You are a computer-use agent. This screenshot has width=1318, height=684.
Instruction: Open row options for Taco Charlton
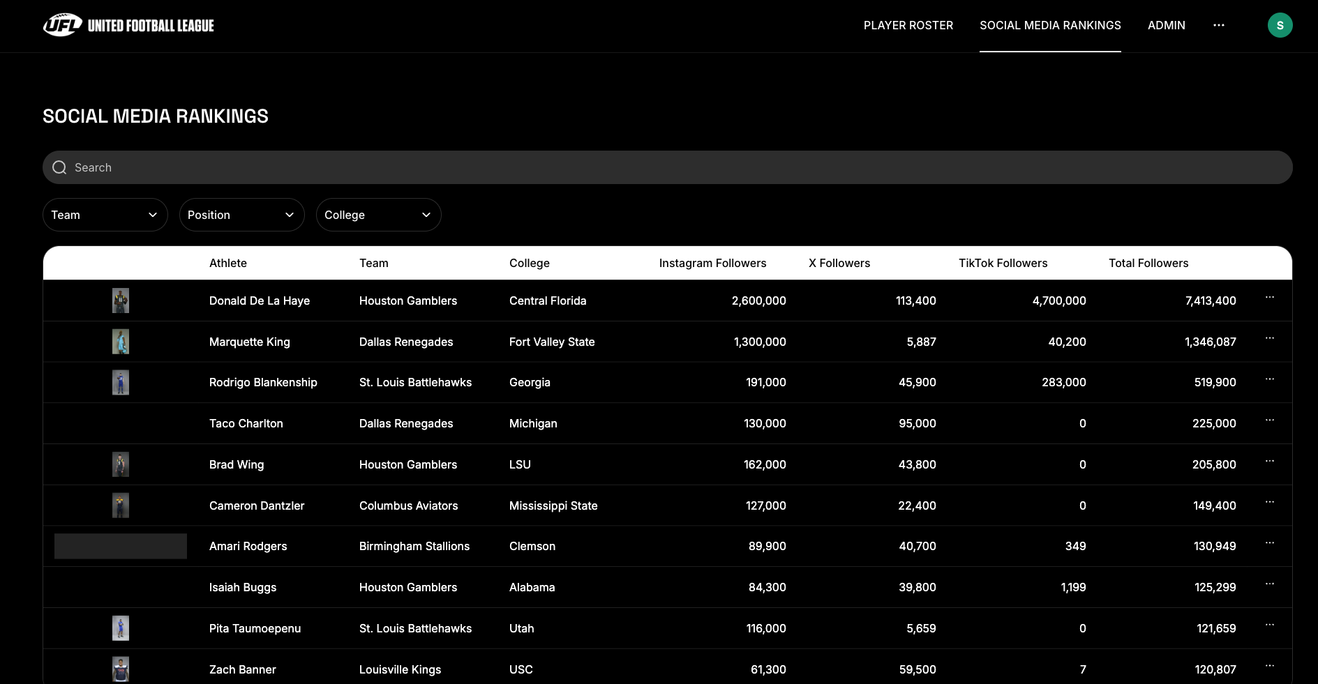tap(1270, 420)
